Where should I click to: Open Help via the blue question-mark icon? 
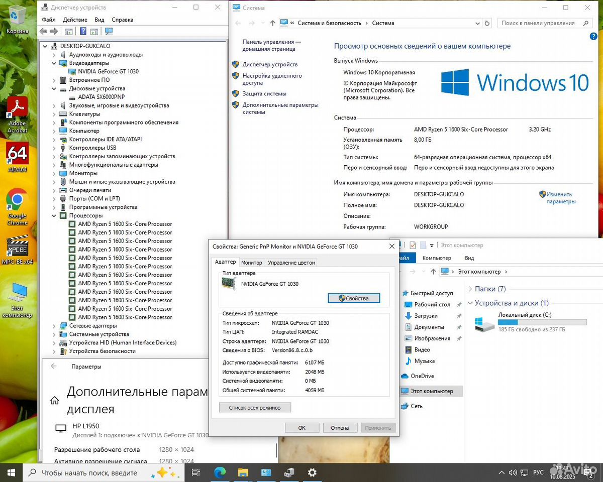pyautogui.click(x=83, y=31)
